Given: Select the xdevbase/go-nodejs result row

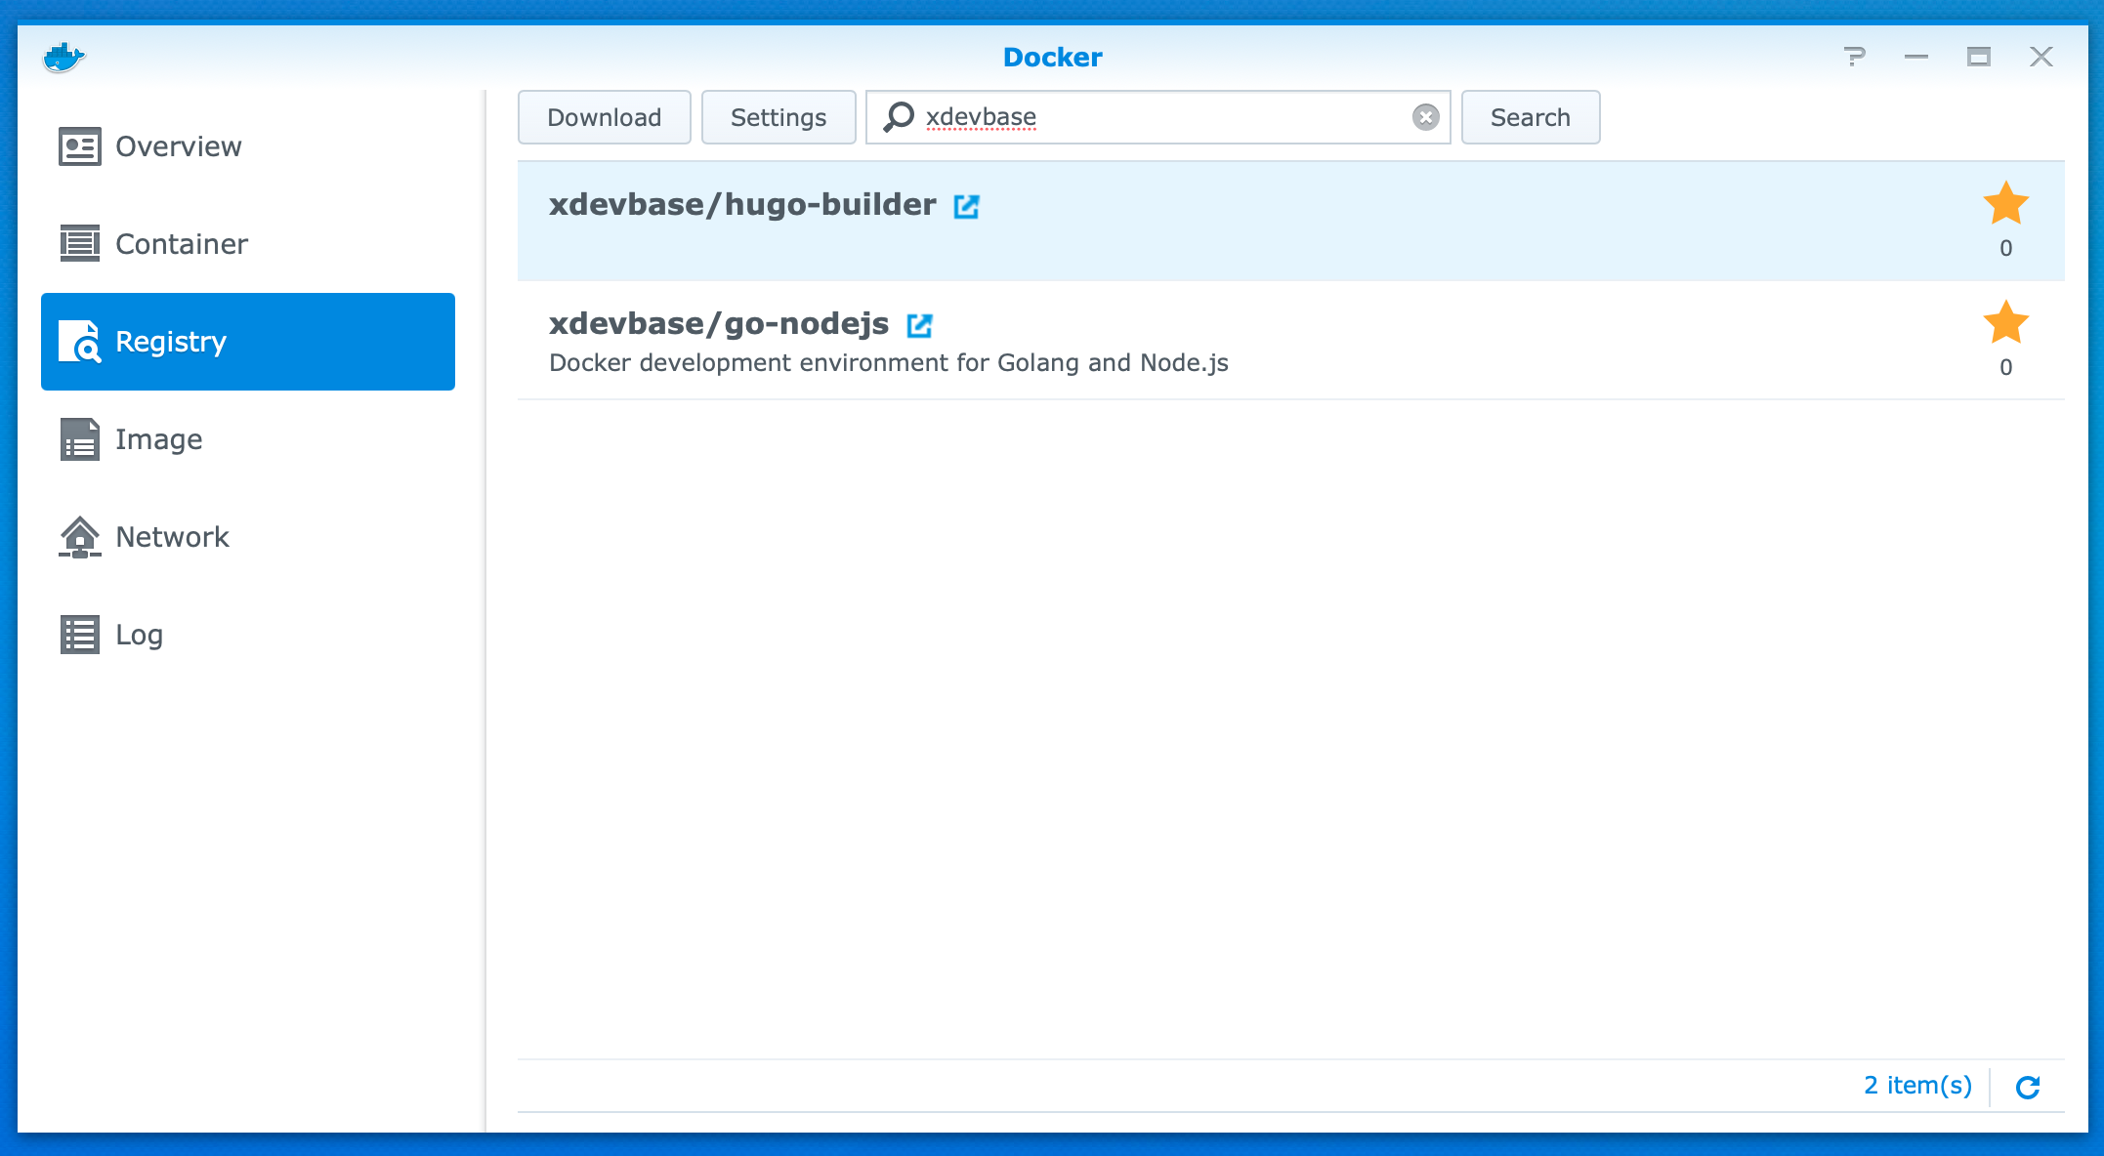Looking at the screenshot, I should pyautogui.click(x=1270, y=342).
